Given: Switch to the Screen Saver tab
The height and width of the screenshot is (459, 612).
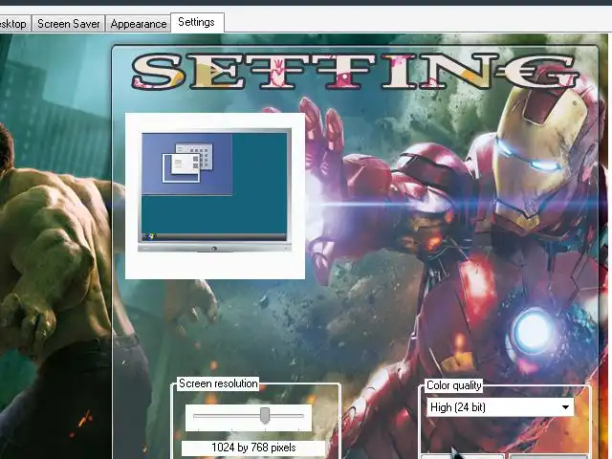Looking at the screenshot, I should (x=68, y=24).
